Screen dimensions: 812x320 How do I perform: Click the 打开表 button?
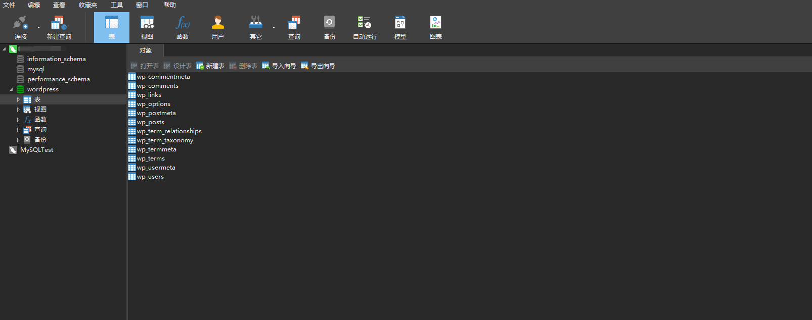(x=145, y=66)
